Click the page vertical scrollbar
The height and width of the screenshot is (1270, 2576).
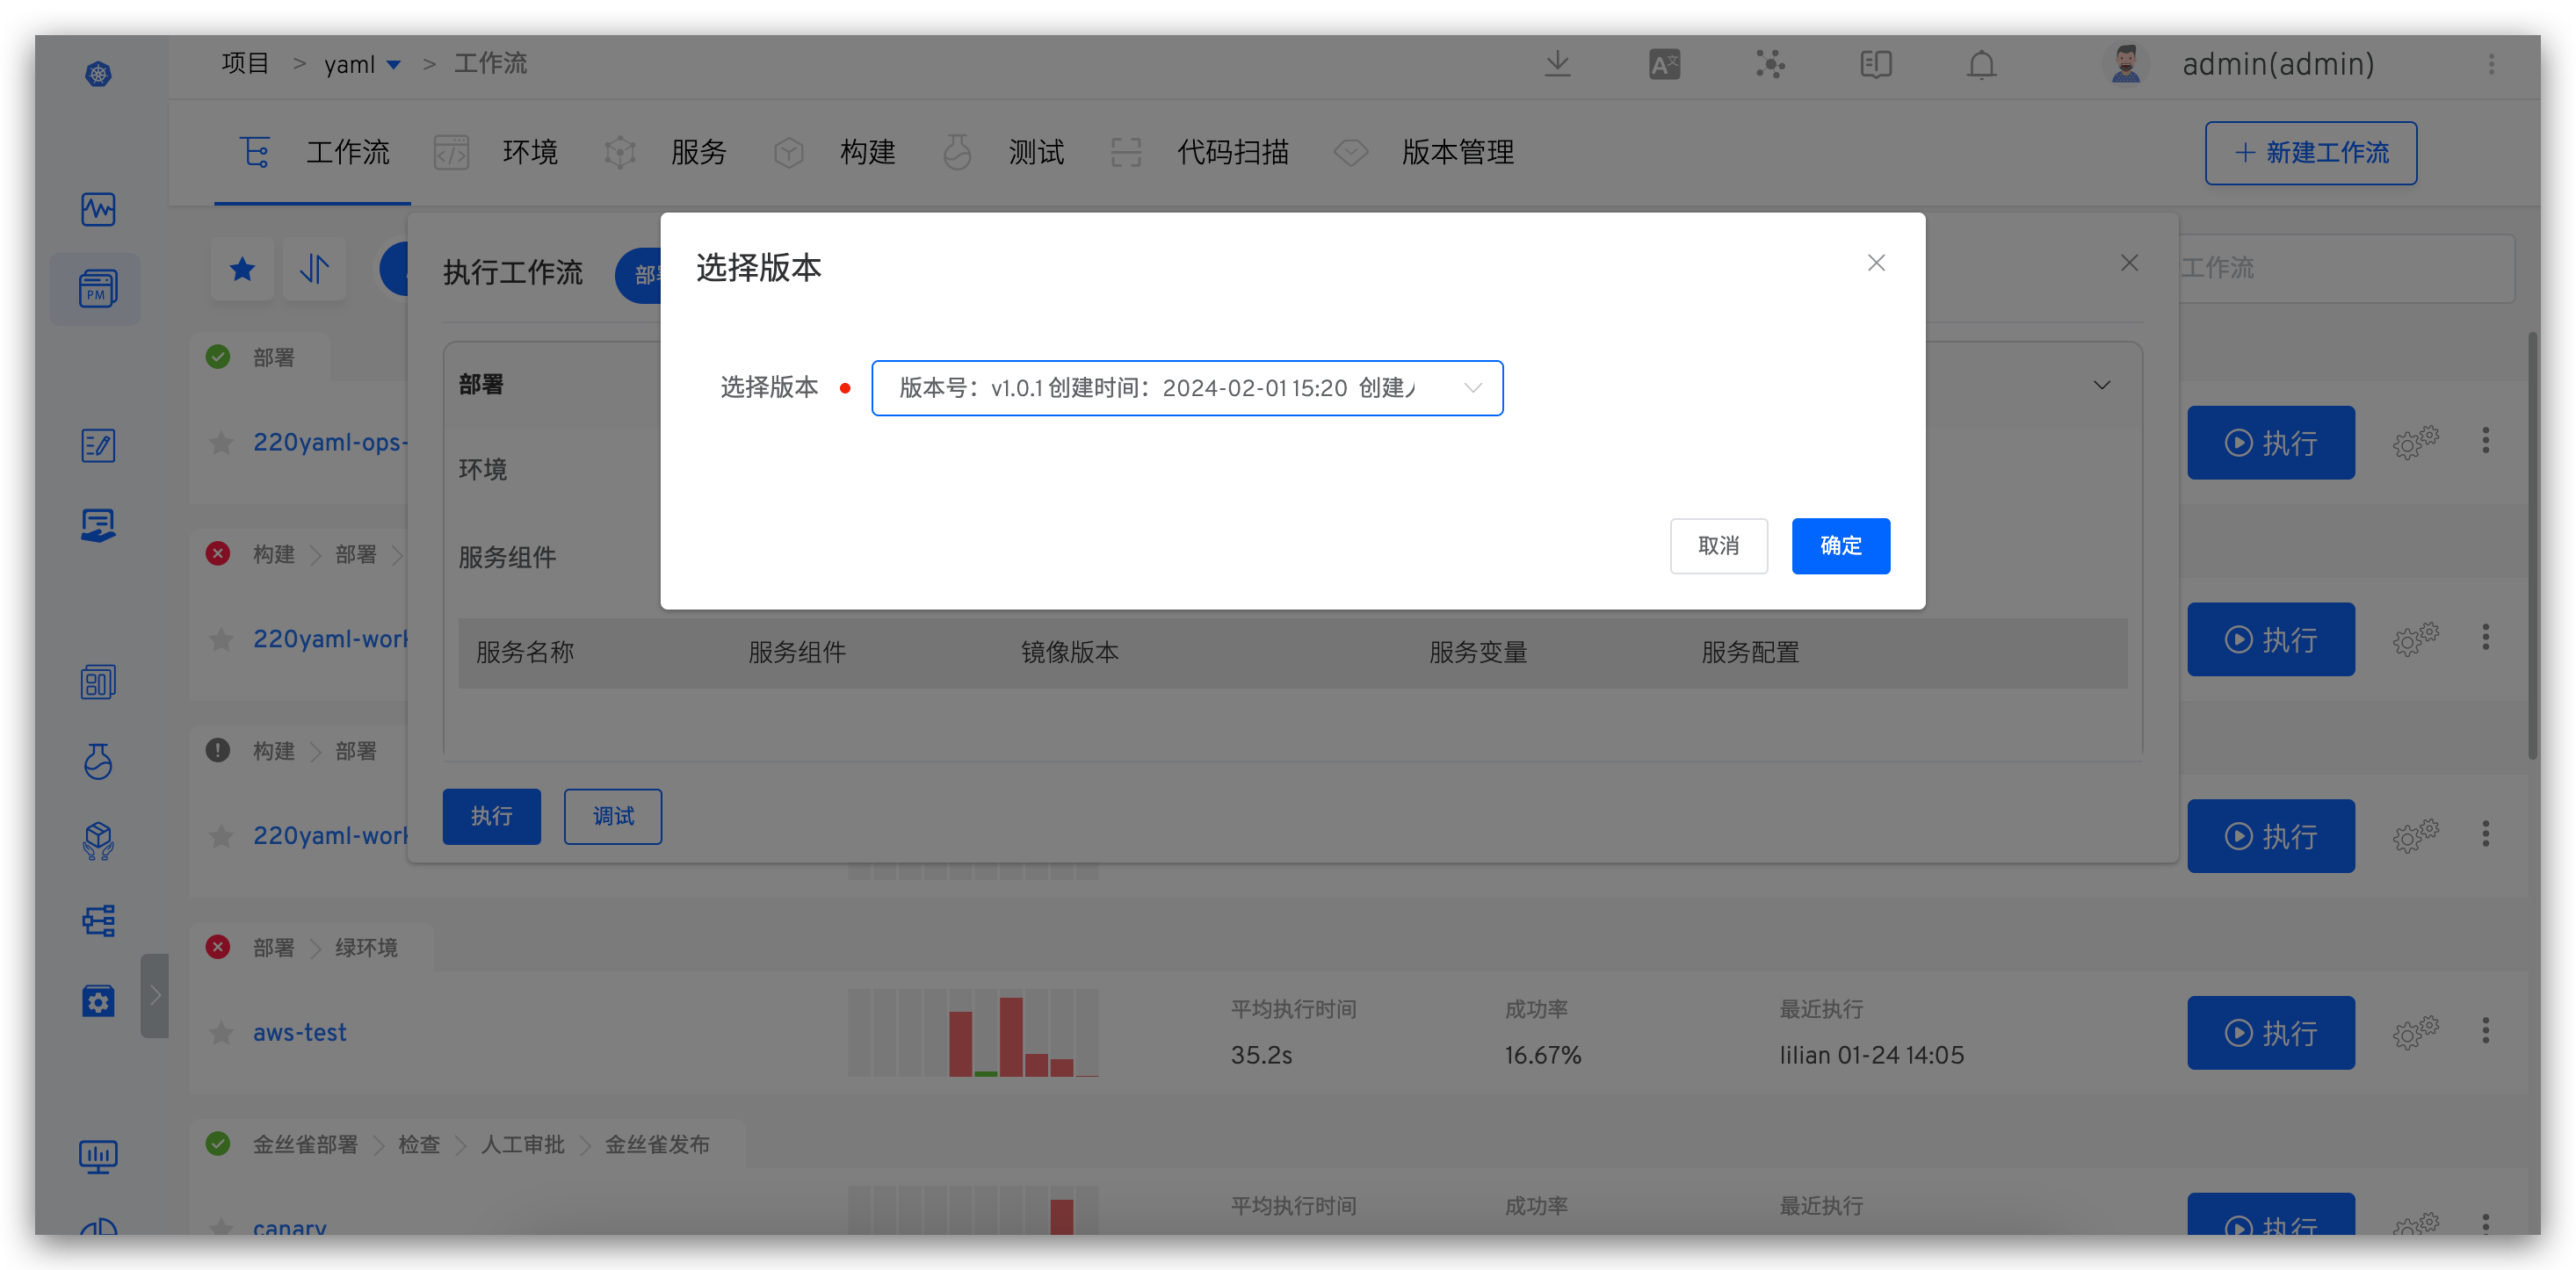point(2531,545)
